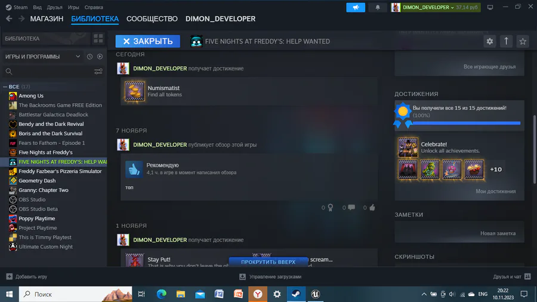The image size is (537, 302).
Task: Open the Вид menu
Action: pos(37,7)
